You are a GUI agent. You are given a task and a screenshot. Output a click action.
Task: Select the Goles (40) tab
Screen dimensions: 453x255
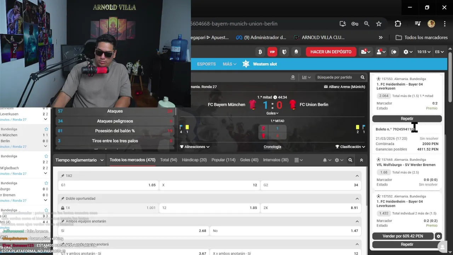click(x=249, y=160)
